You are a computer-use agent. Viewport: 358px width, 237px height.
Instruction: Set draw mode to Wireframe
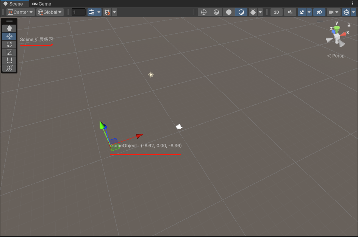pos(204,12)
